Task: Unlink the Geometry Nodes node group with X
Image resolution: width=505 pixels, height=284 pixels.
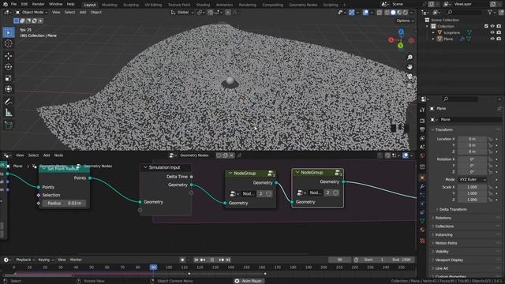Action: pyautogui.click(x=231, y=155)
